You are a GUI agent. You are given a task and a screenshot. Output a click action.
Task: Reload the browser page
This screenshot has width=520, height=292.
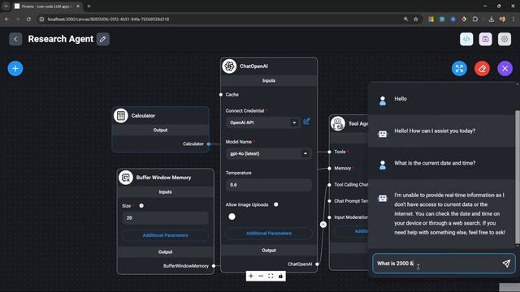pyautogui.click(x=28, y=19)
